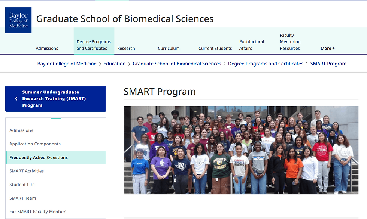Select Curriculum in the navigation bar
Image resolution: width=367 pixels, height=219 pixels.
tap(169, 48)
